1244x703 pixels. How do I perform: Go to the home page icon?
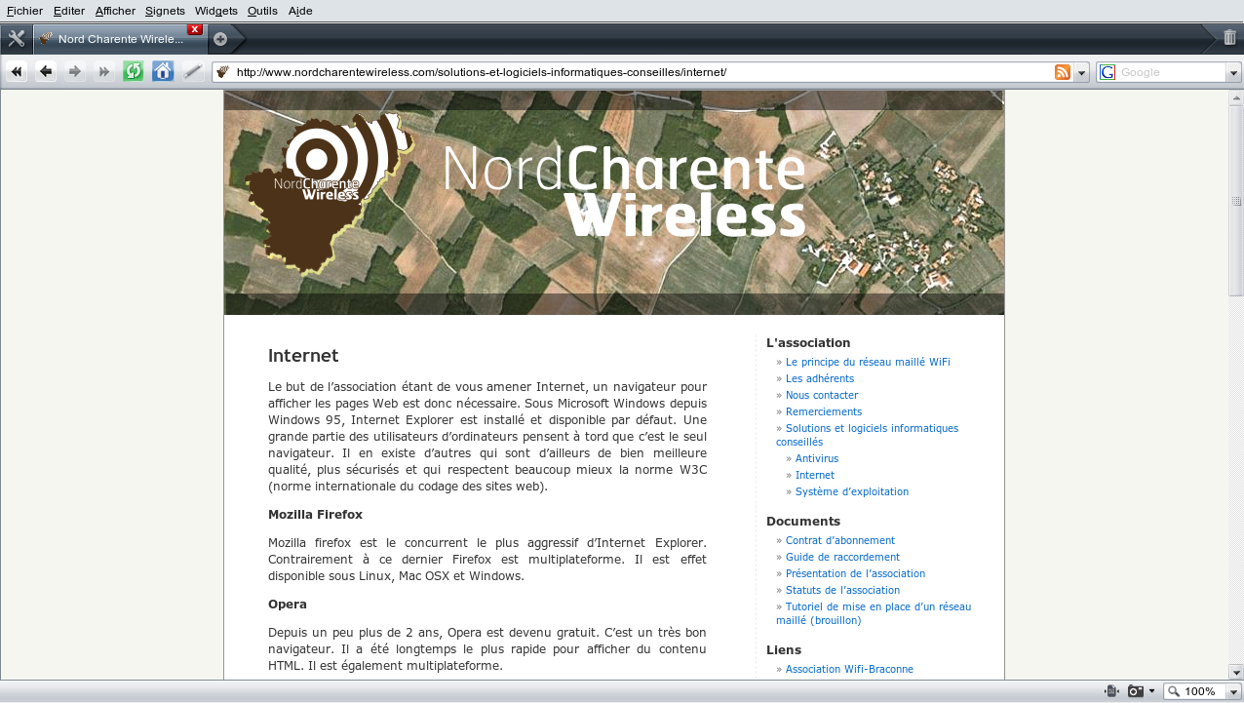click(x=163, y=71)
